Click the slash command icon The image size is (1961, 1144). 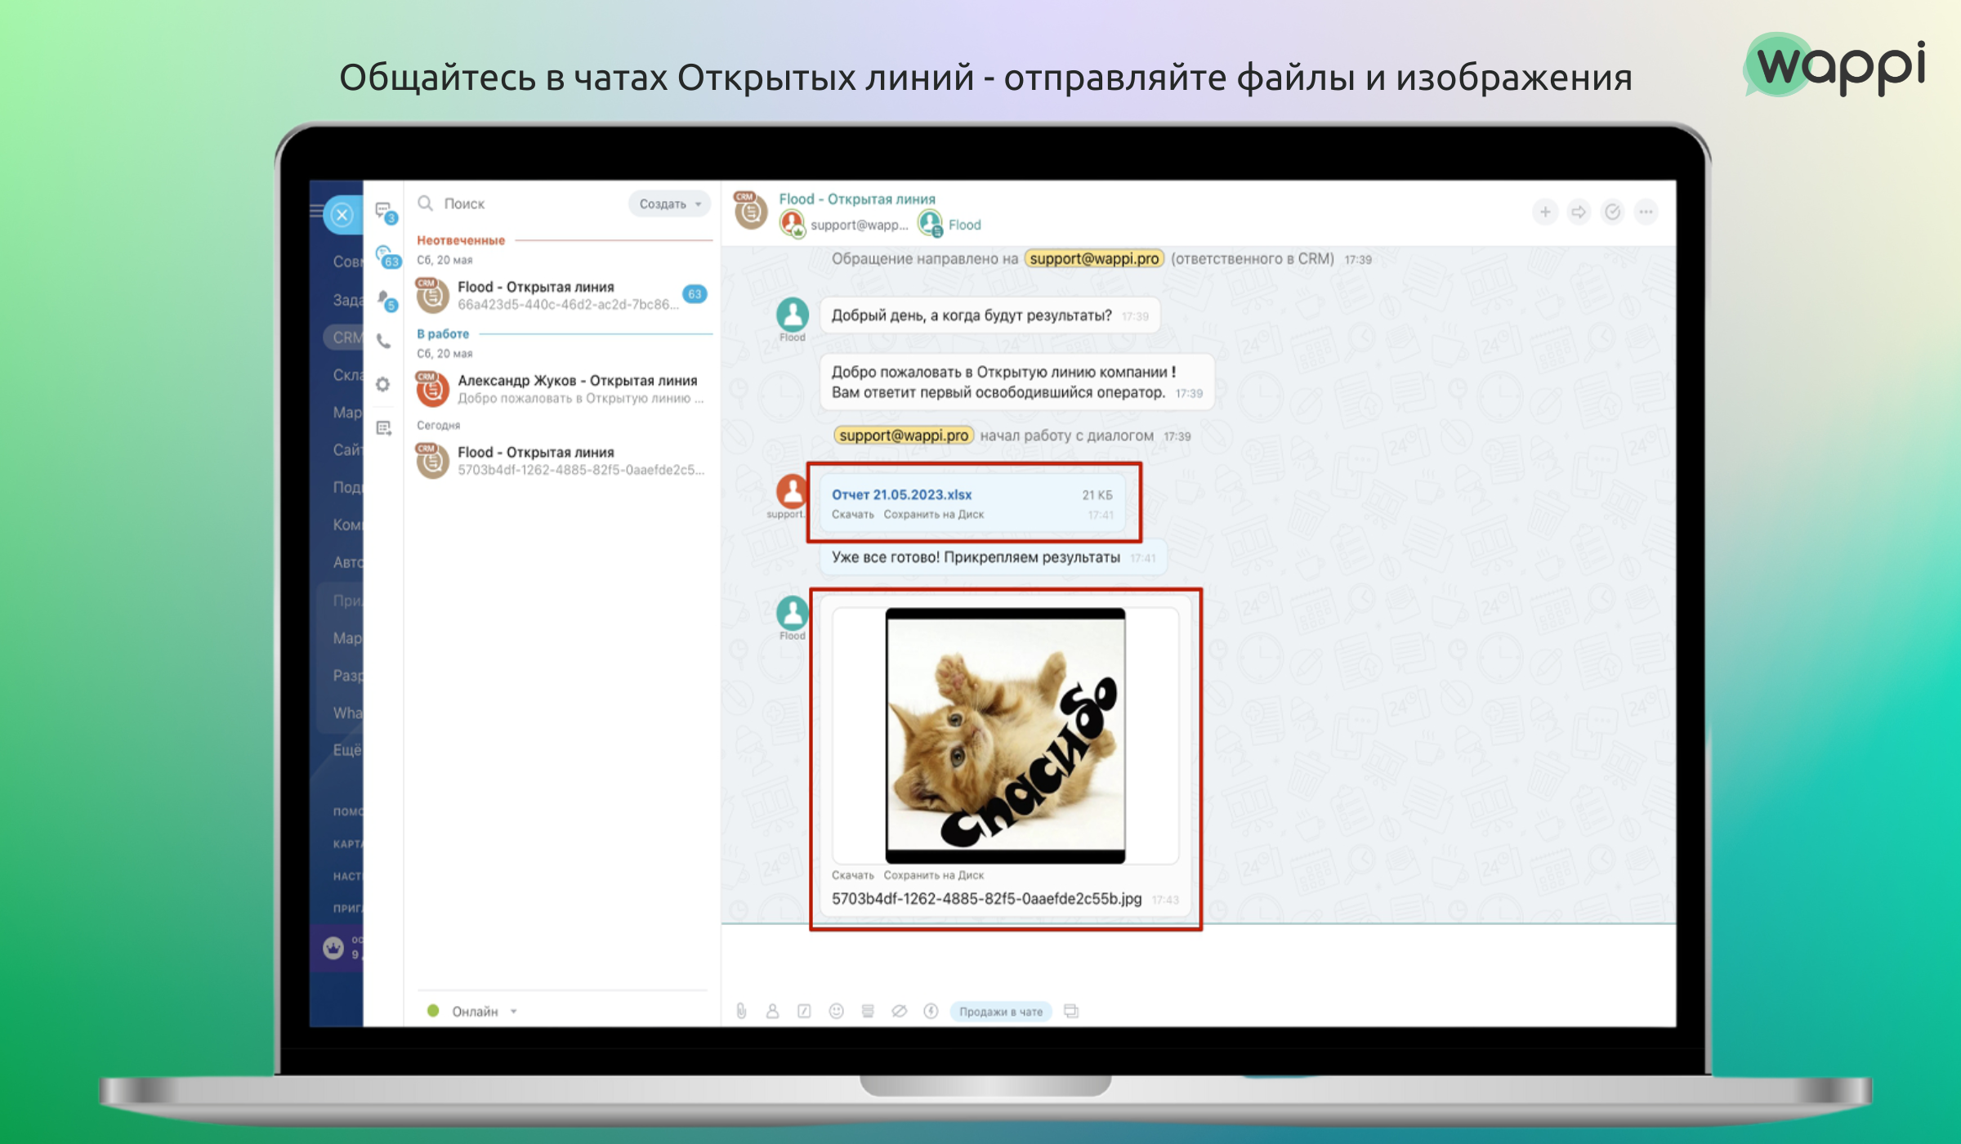click(x=804, y=1011)
